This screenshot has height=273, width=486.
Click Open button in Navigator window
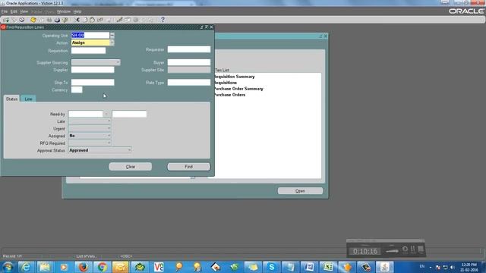point(300,191)
